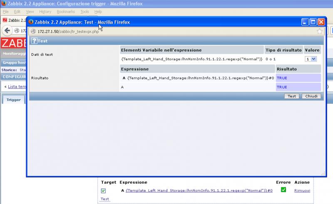Click the ZABBIX logo in main window
This screenshot has height=204, width=333.
point(14,43)
